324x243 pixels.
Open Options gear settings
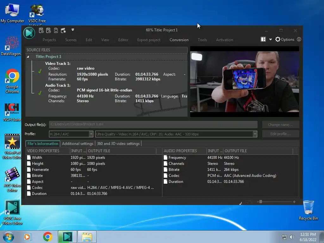pos(284,39)
